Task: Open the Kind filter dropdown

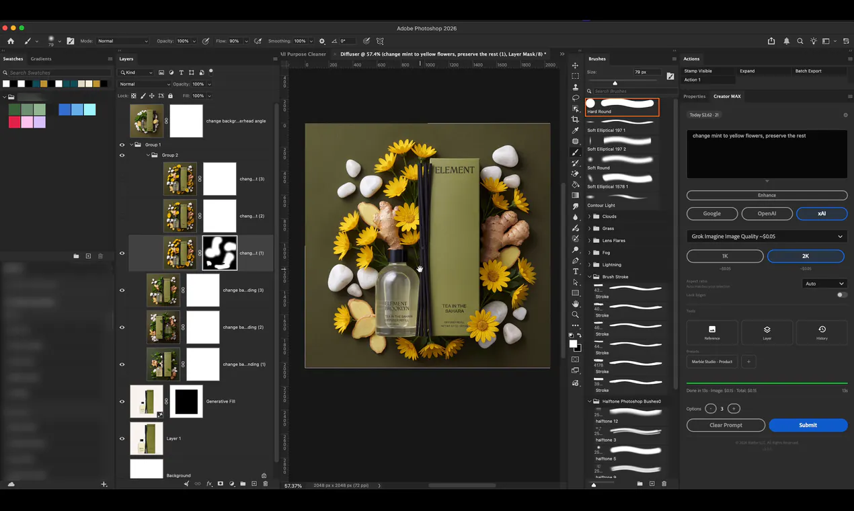Action: point(137,73)
